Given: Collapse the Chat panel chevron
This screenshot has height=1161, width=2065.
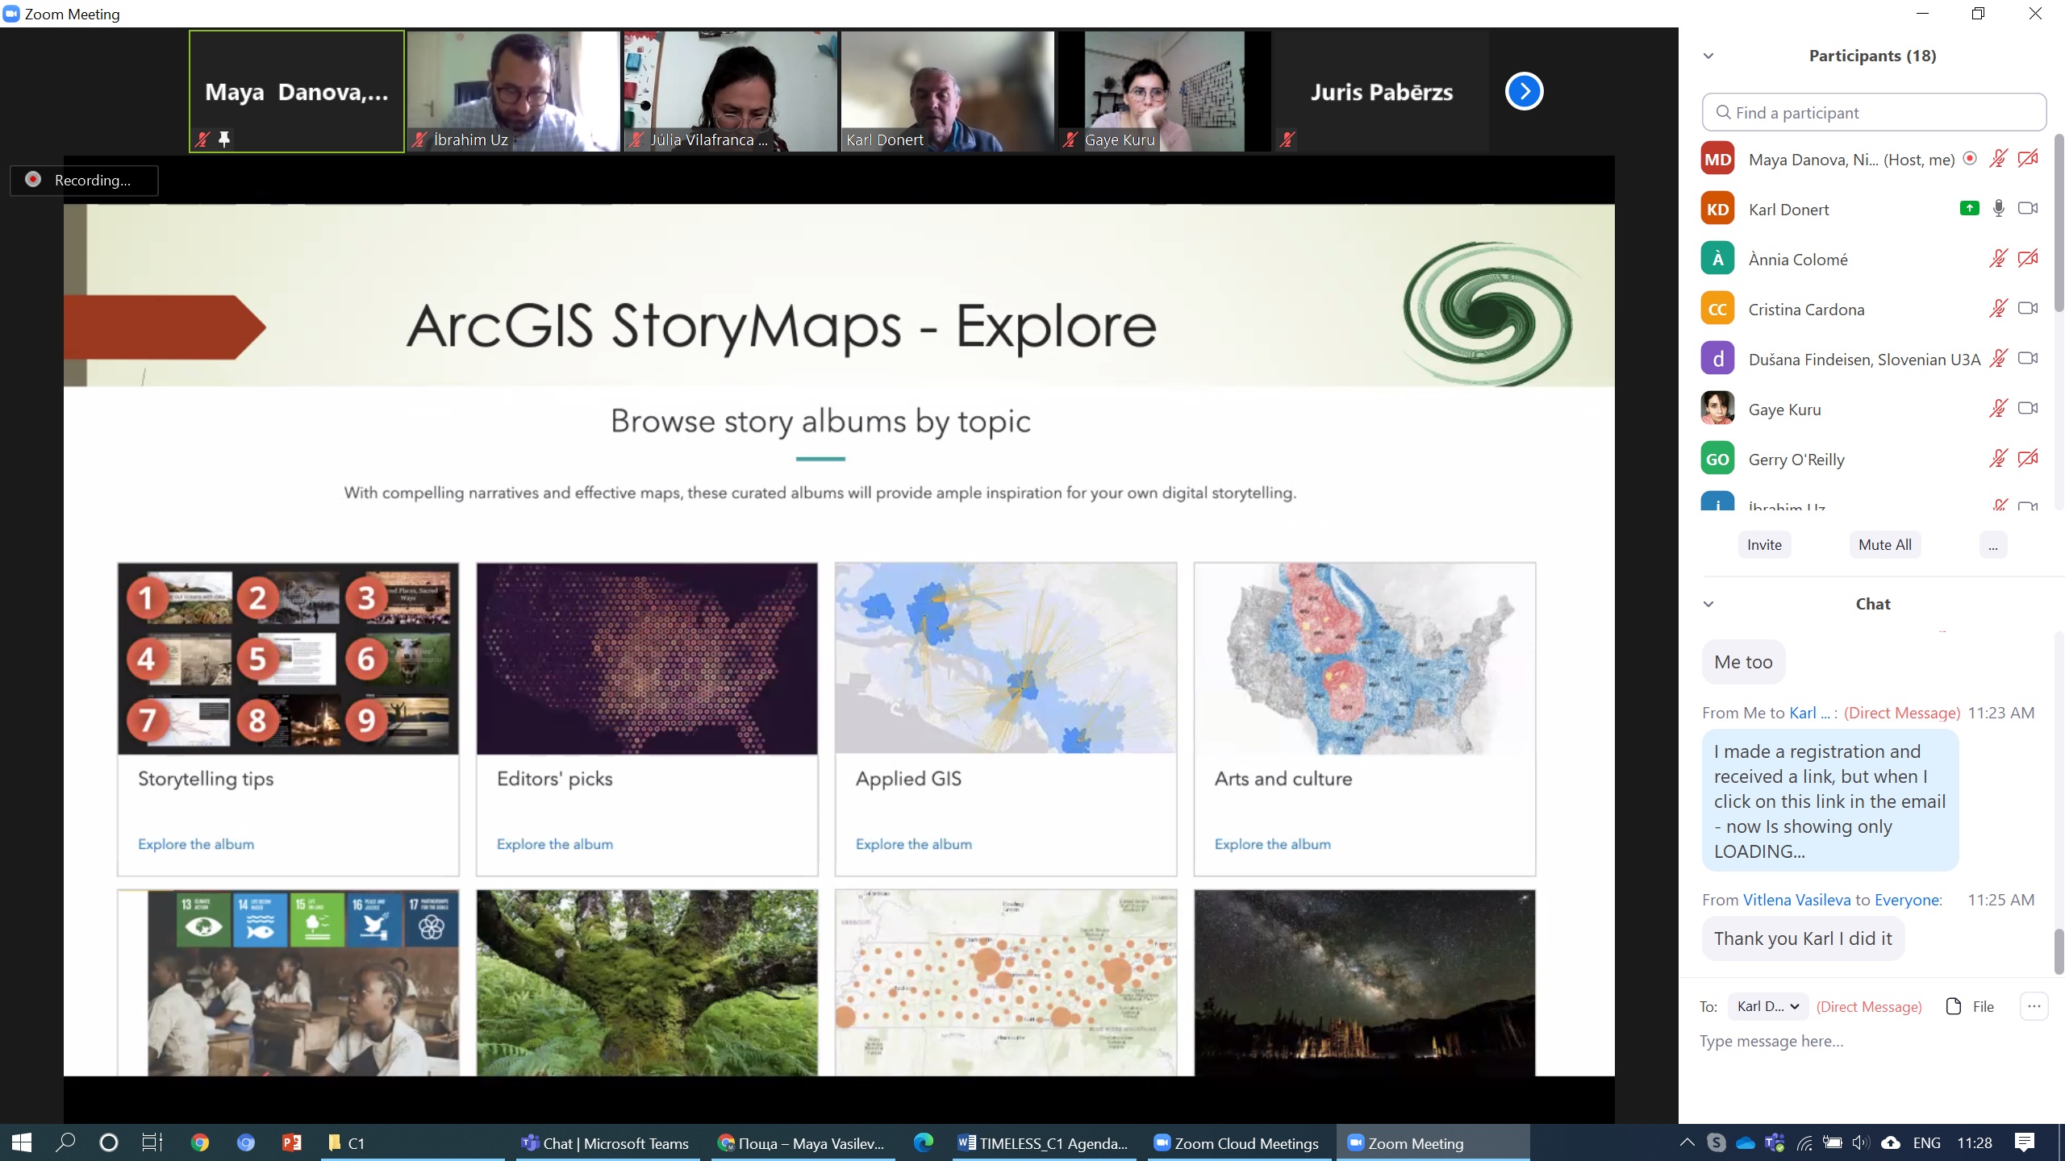Looking at the screenshot, I should 1708,605.
